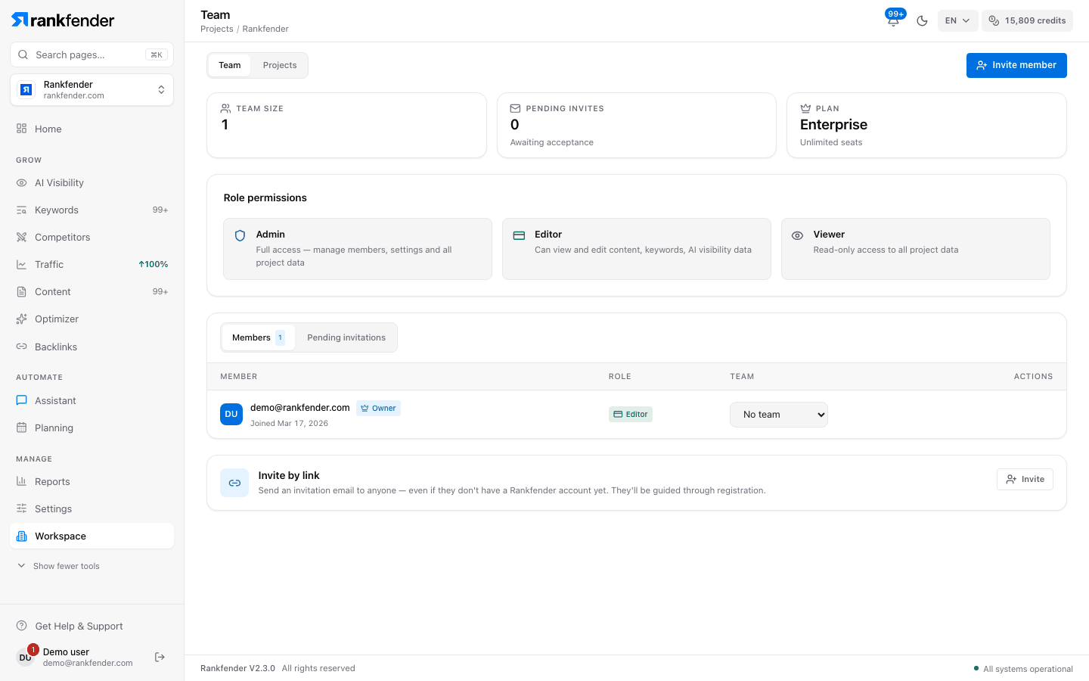The width and height of the screenshot is (1089, 681).
Task: Click the Rankfender logo
Action: 63,20
